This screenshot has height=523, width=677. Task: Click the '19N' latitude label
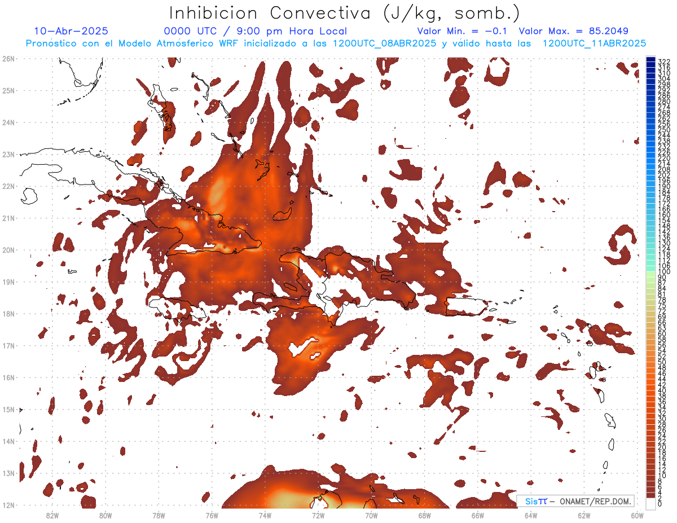point(8,282)
